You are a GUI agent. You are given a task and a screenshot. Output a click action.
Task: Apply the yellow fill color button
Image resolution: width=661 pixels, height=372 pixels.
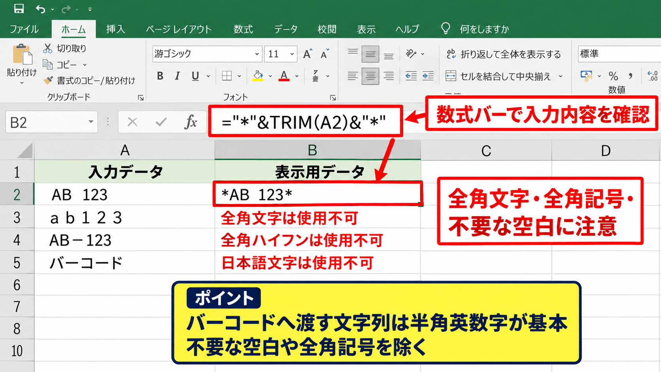tap(258, 76)
